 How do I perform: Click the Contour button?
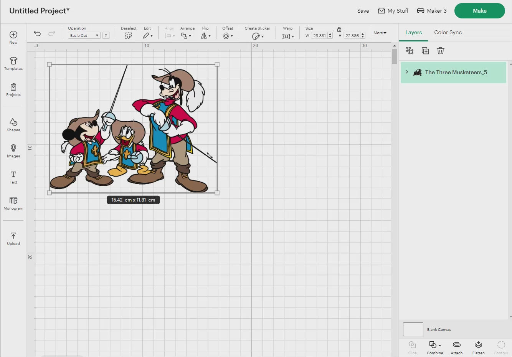pos(501,347)
